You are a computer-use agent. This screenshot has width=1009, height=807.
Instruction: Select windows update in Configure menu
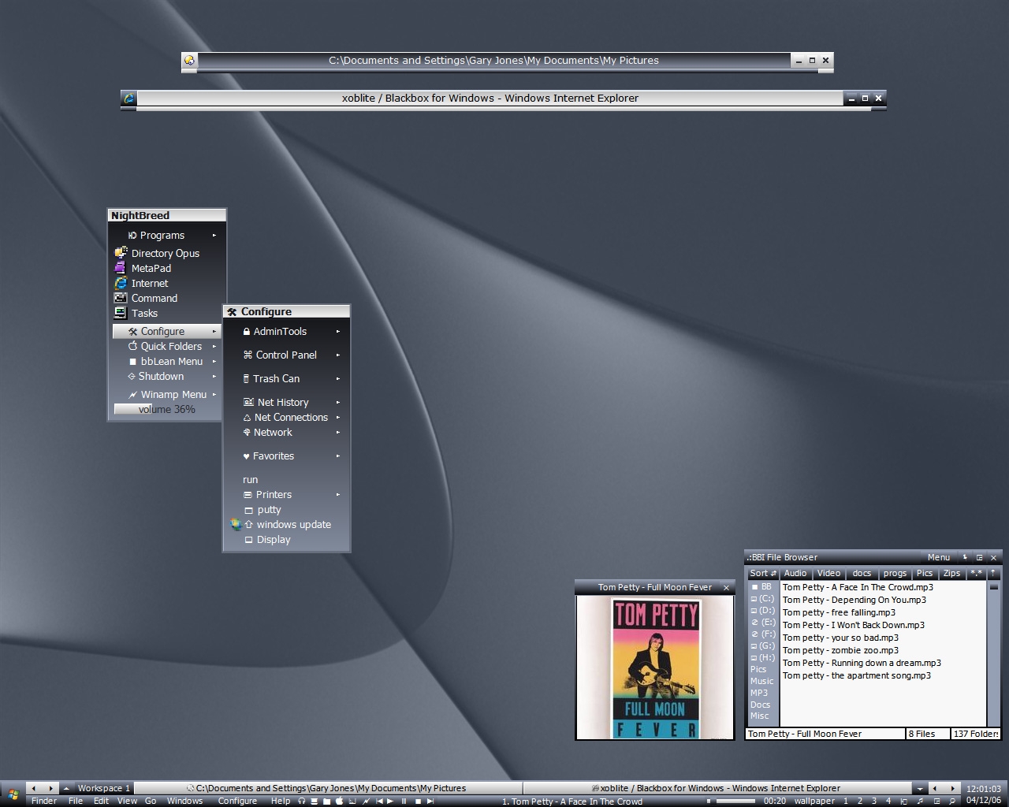click(286, 524)
